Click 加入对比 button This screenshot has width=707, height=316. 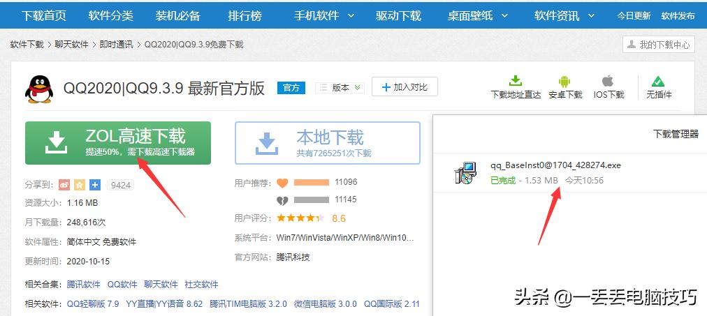point(404,87)
